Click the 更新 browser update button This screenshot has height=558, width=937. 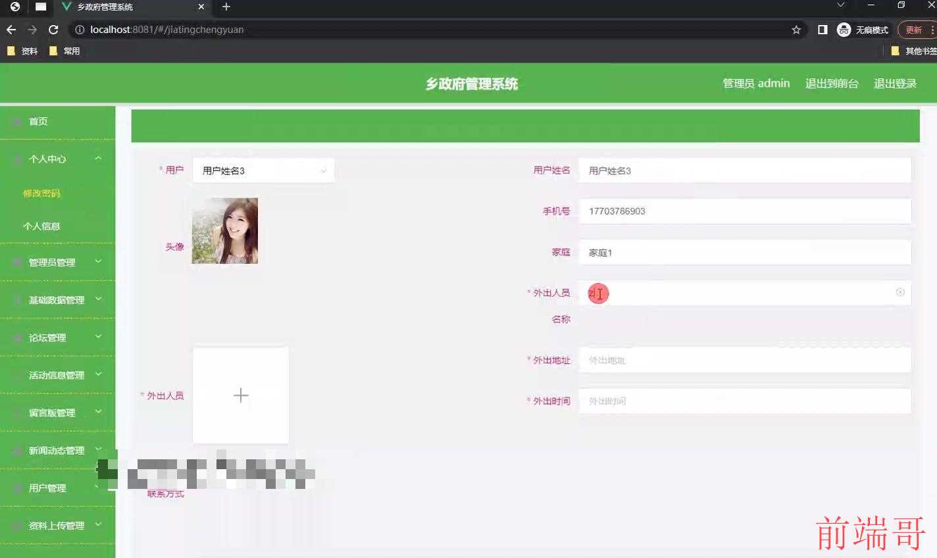pyautogui.click(x=917, y=30)
